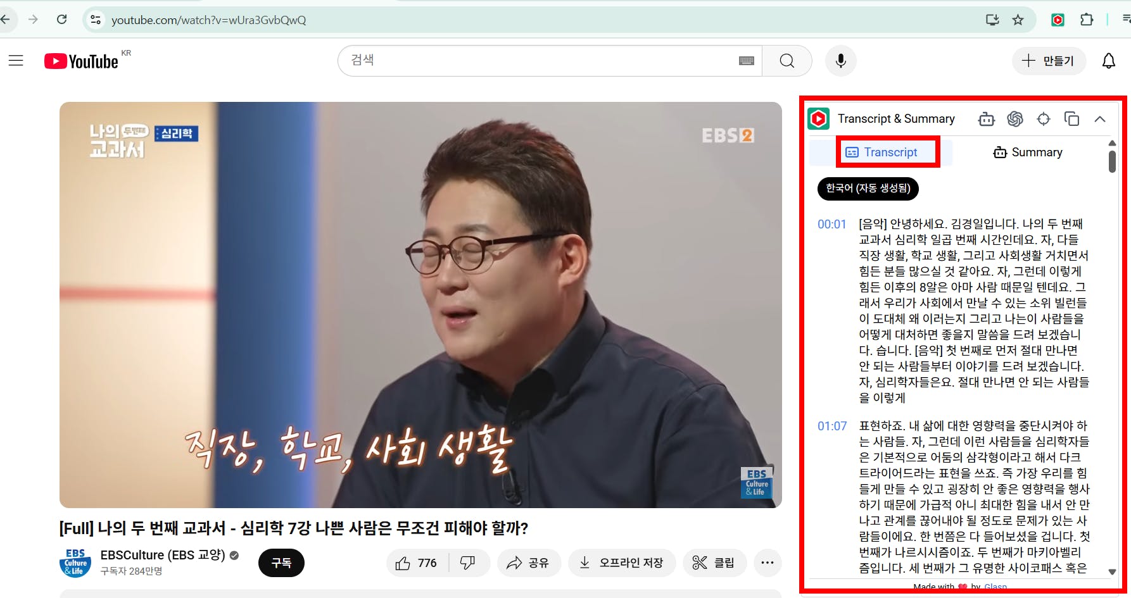The width and height of the screenshot is (1131, 598).
Task: Start voice search with the microphone
Action: pos(841,61)
